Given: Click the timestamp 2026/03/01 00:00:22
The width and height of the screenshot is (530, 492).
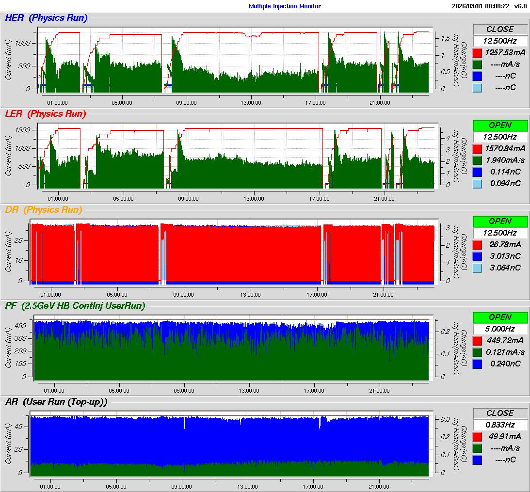Looking at the screenshot, I should click(481, 6).
